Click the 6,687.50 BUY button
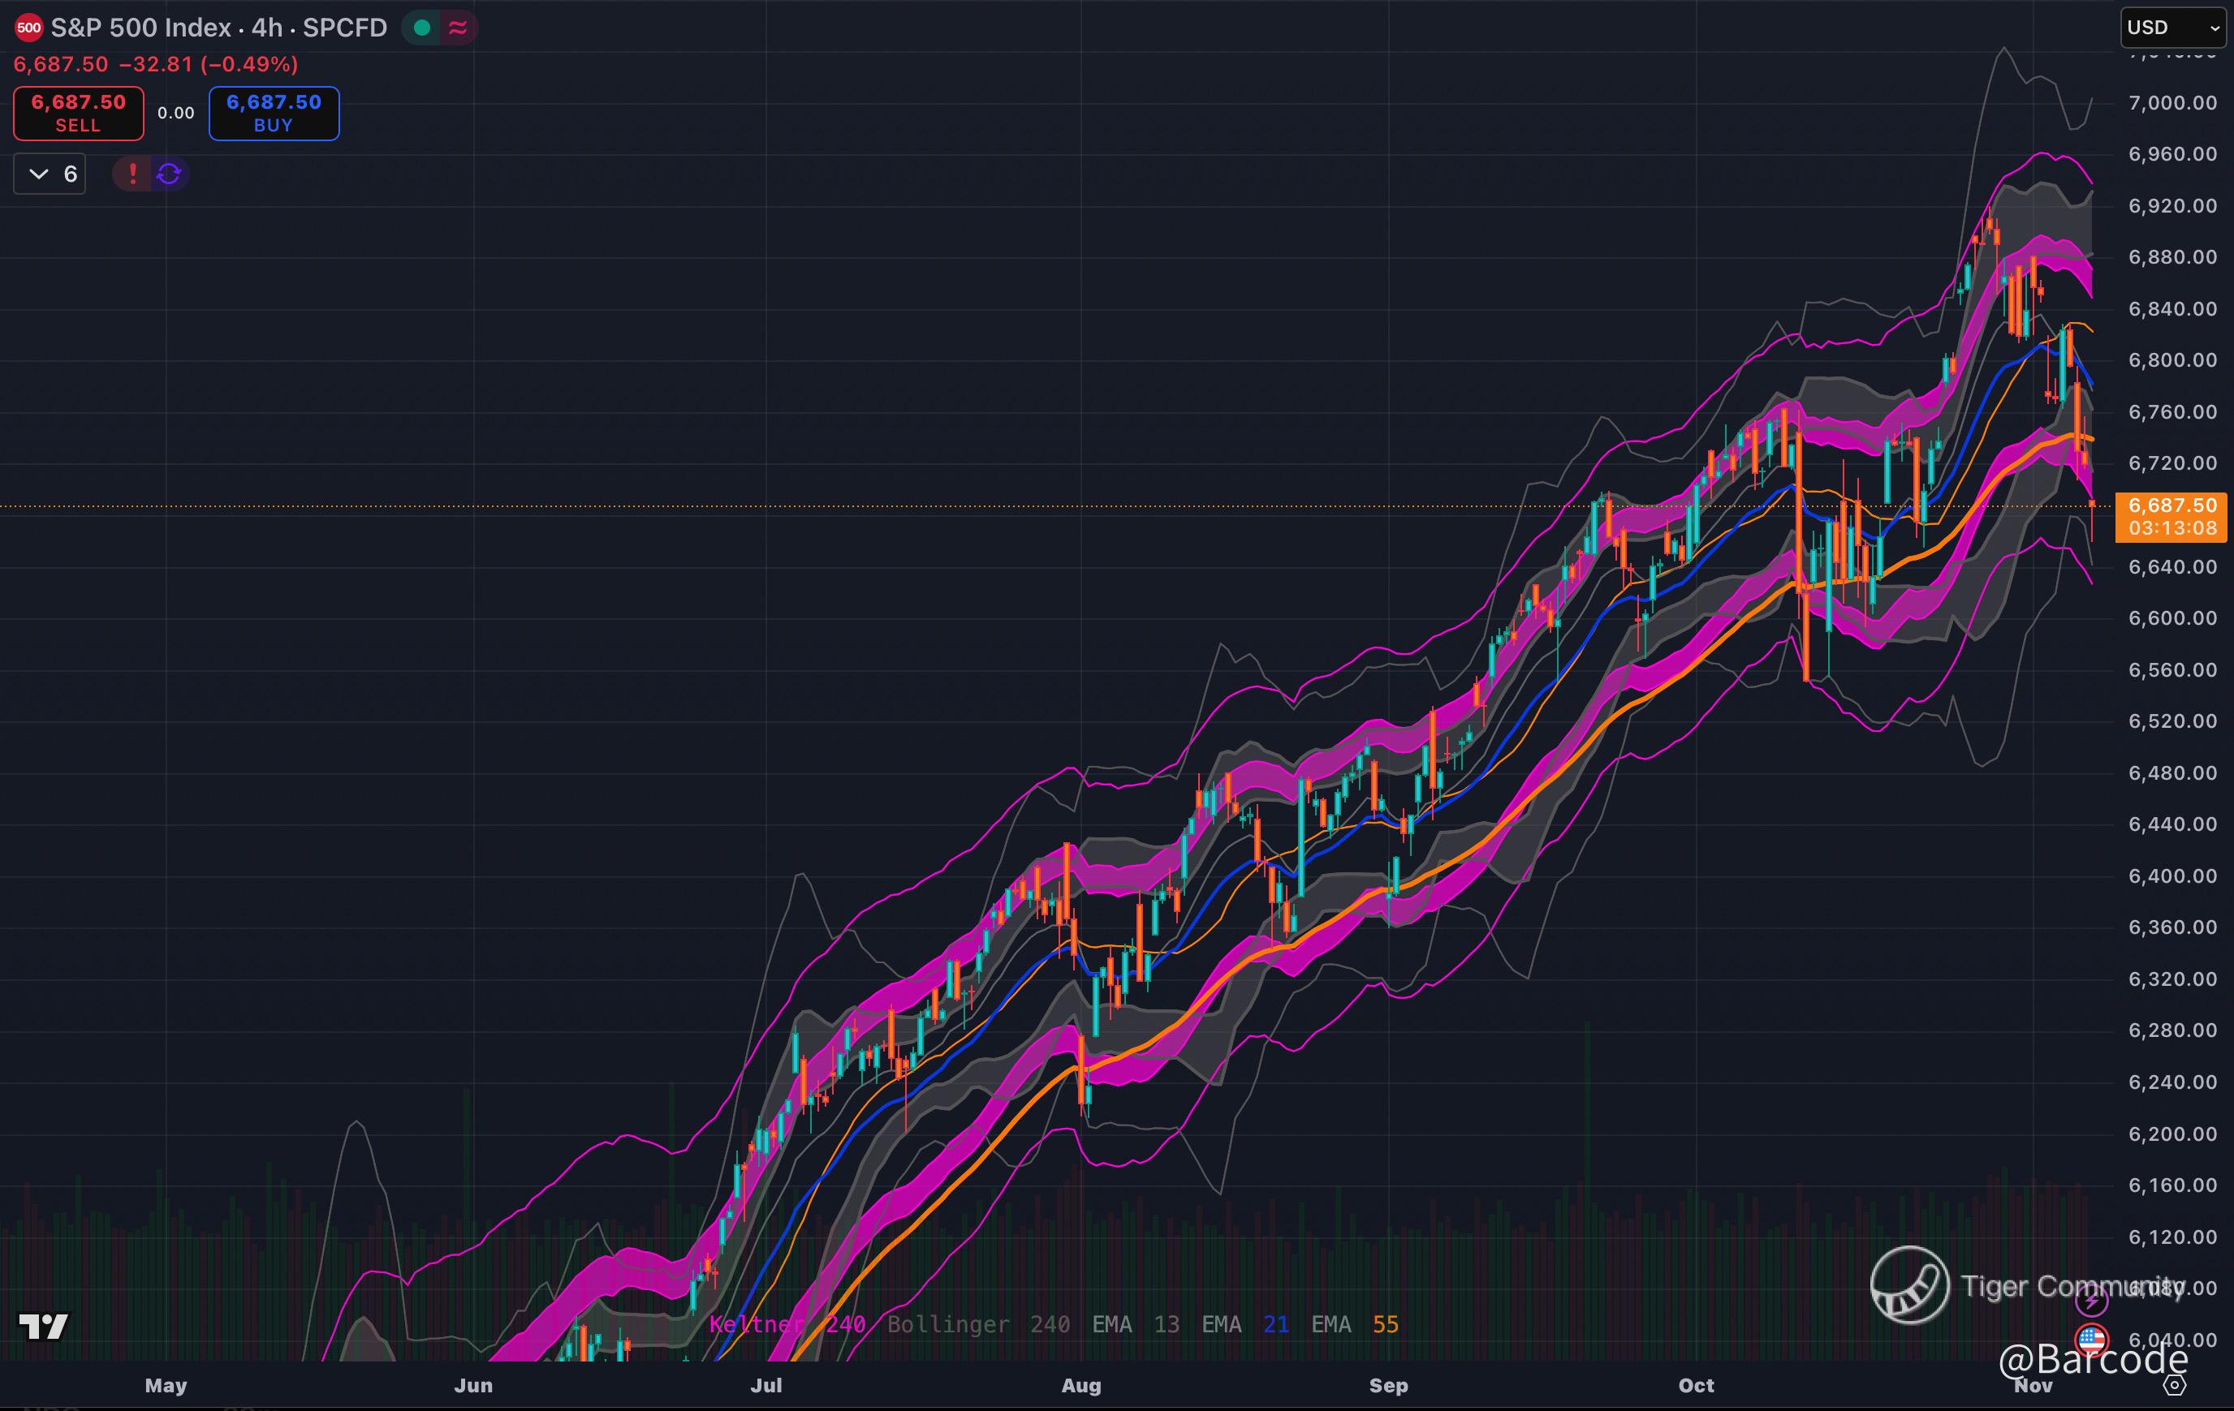 pos(274,113)
